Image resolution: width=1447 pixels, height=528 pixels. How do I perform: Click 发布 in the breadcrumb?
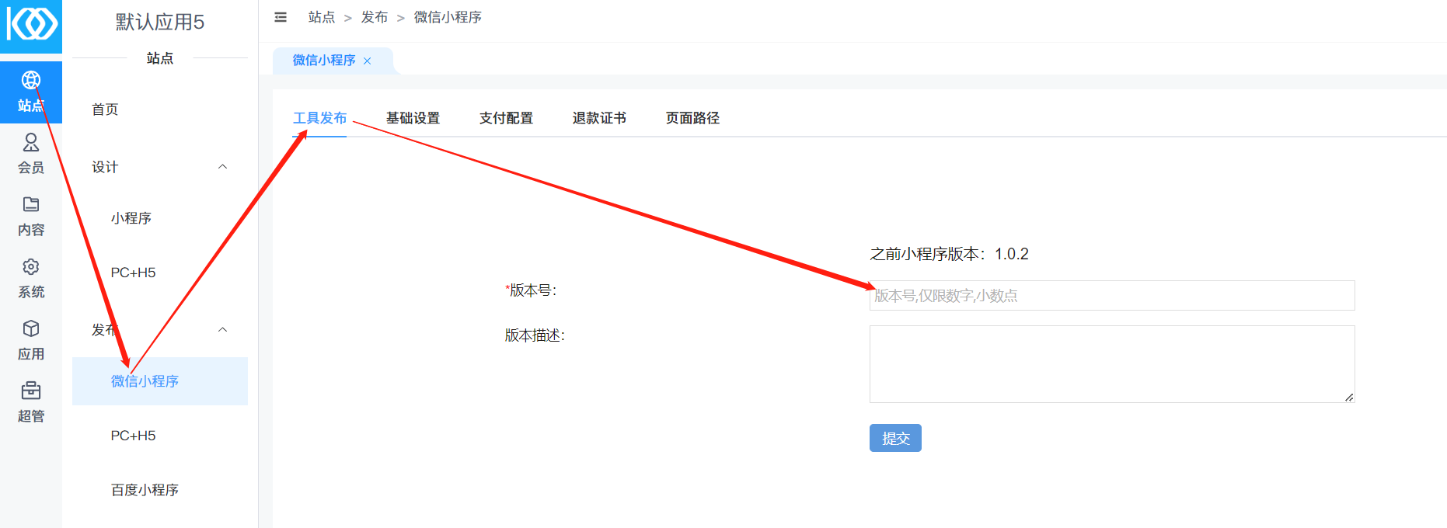375,17
